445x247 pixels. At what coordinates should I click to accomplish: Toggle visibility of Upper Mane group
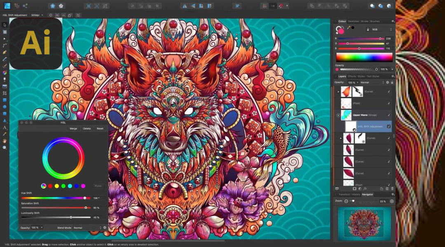(389, 115)
